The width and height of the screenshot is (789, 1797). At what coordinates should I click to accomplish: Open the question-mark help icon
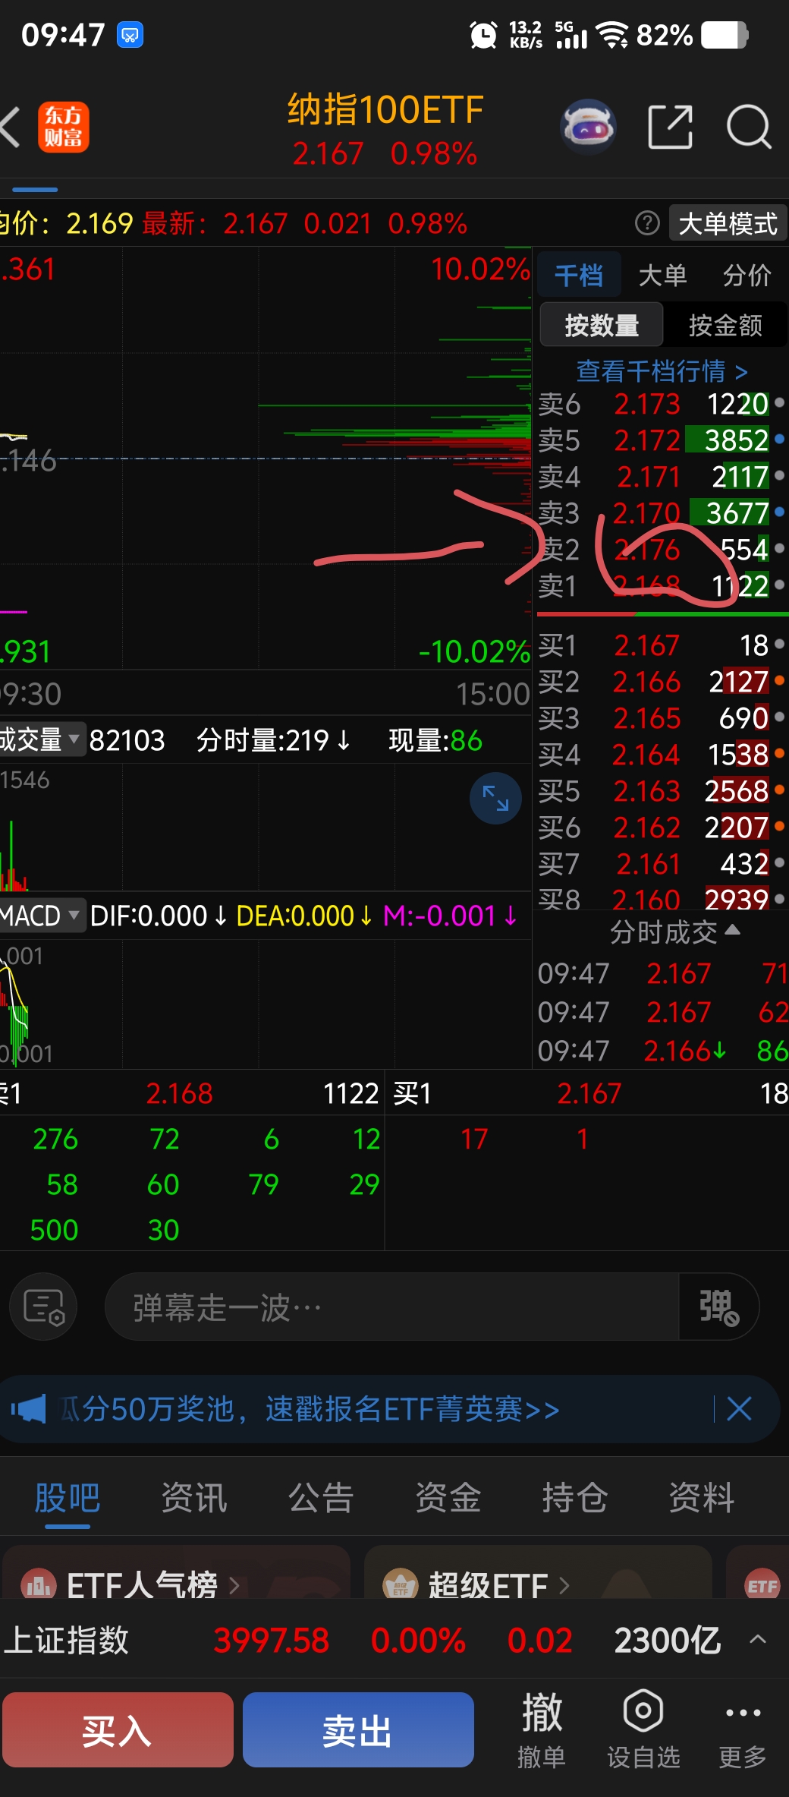point(647,223)
